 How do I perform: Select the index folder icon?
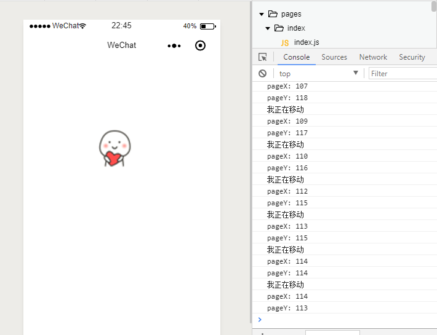pos(279,28)
